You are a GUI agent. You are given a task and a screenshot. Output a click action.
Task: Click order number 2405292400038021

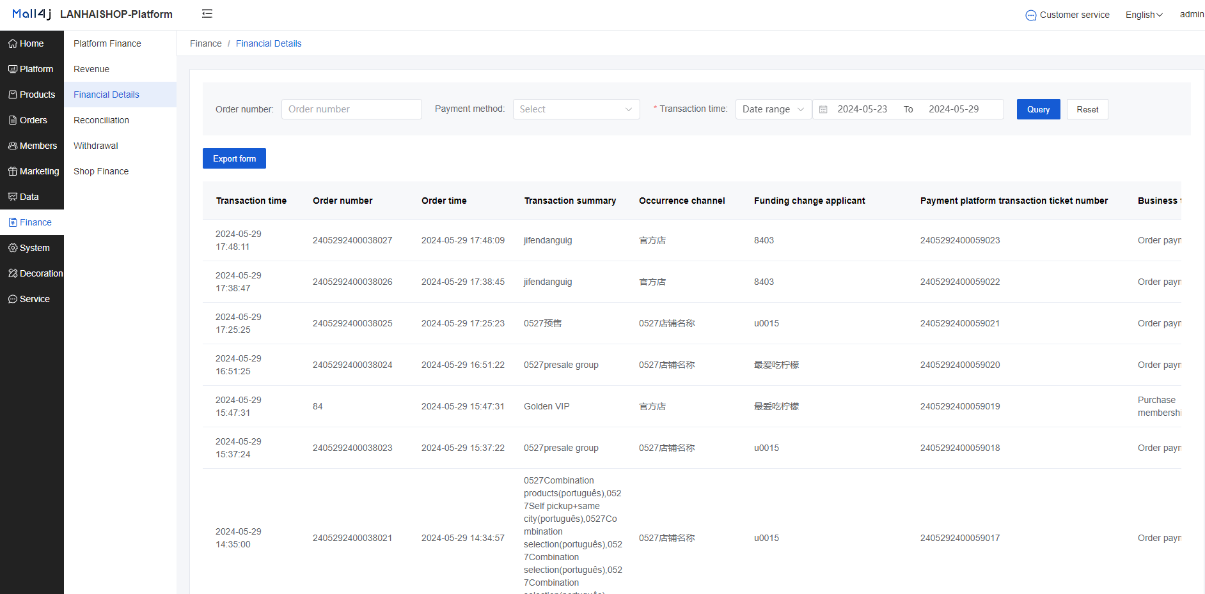coord(352,538)
